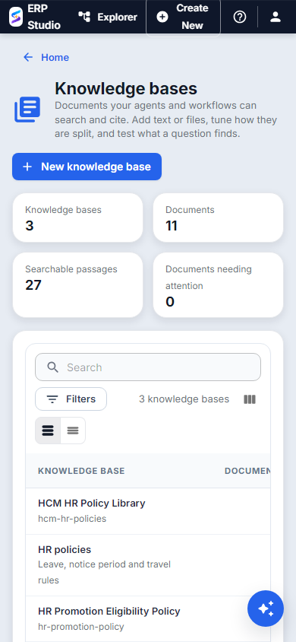The image size is (296, 642).
Task: Click the magnifier icon in Search
Action: [52, 367]
